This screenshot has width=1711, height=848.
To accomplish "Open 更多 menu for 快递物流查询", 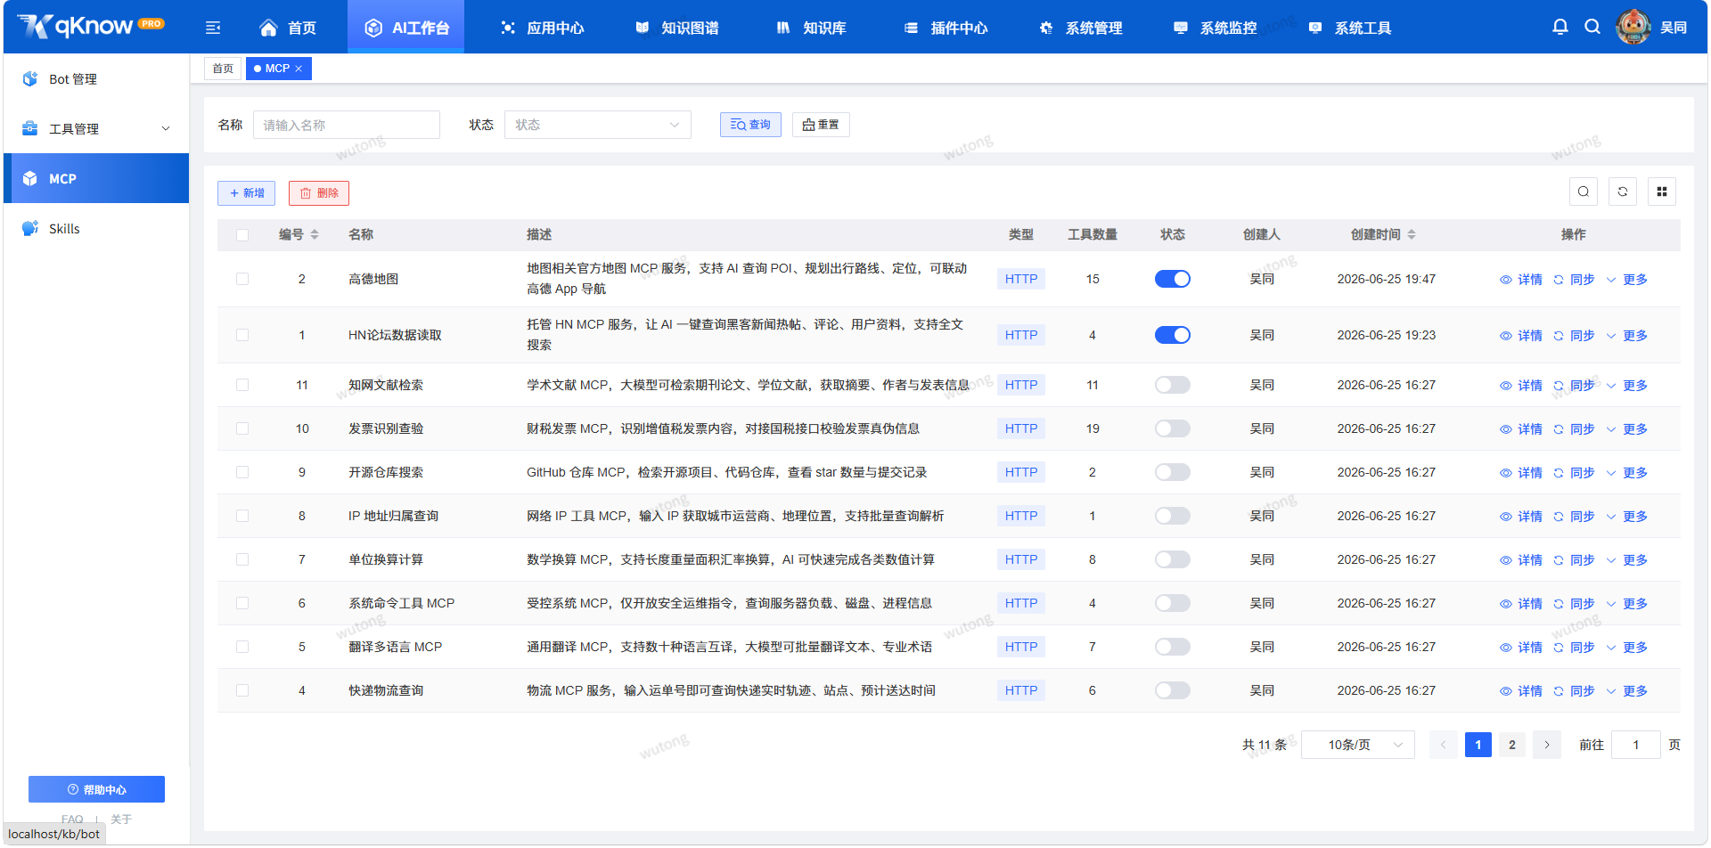I will [x=1627, y=691].
